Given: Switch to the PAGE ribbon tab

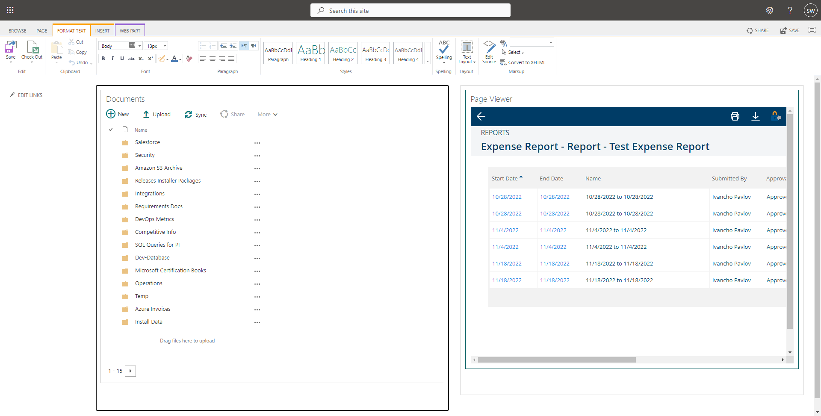Looking at the screenshot, I should tap(42, 31).
